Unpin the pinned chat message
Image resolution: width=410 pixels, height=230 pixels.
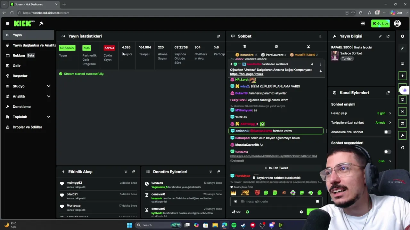pos(312,64)
